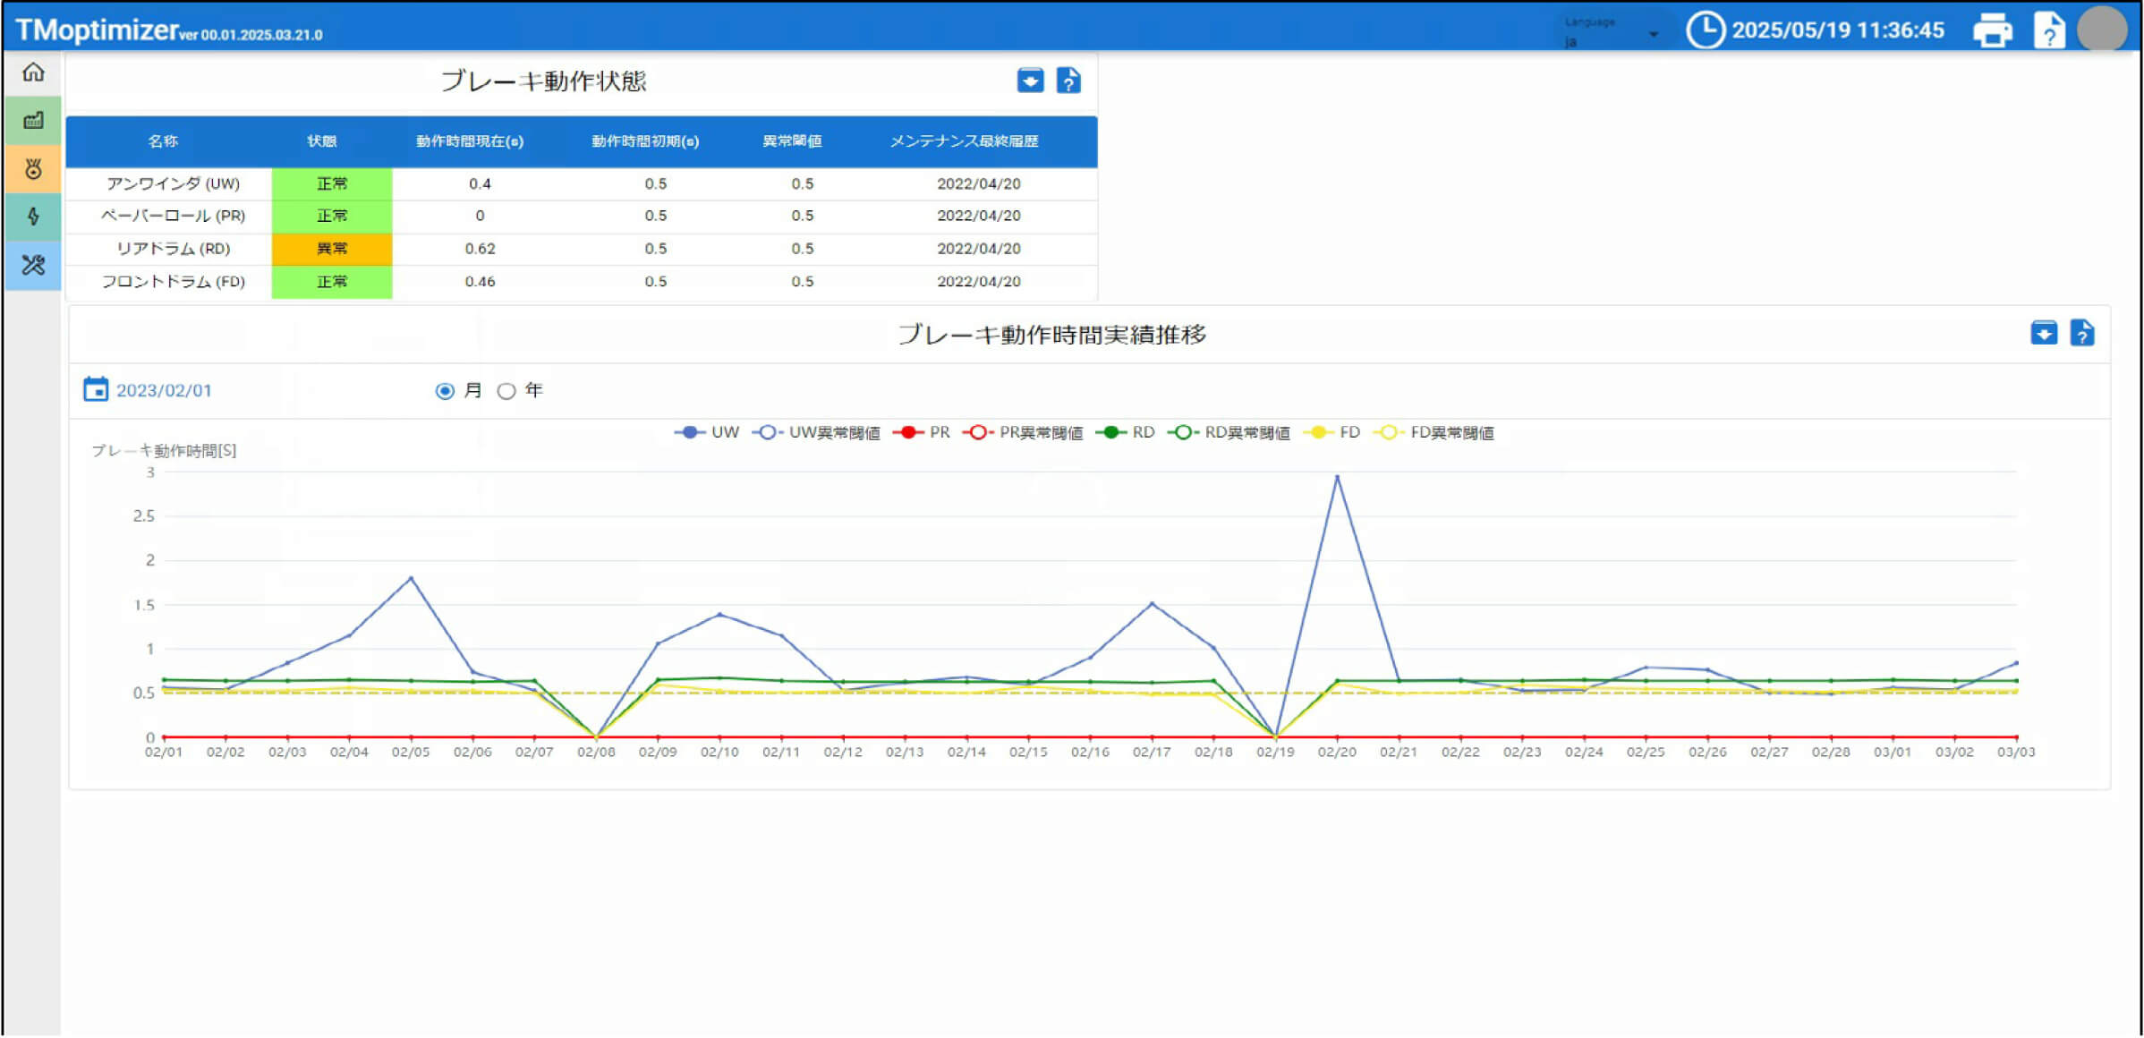Open help for brake trend chart
The width and height of the screenshot is (2144, 1038).
pyautogui.click(x=2081, y=333)
